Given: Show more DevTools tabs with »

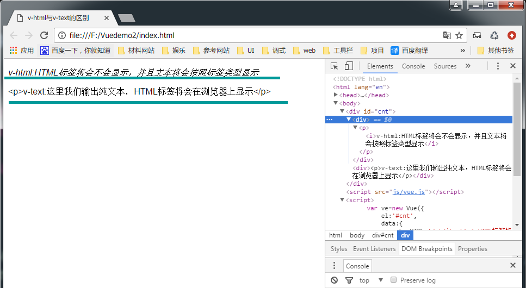Looking at the screenshot, I should 468,66.
